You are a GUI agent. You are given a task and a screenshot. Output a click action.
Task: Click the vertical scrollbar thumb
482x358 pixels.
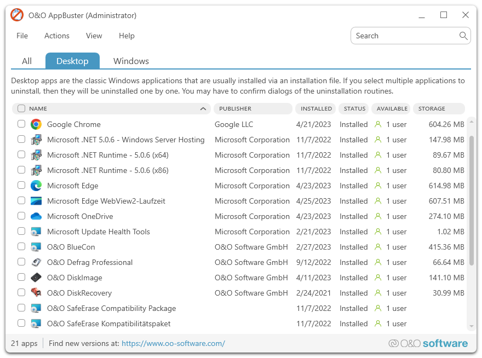(472, 200)
